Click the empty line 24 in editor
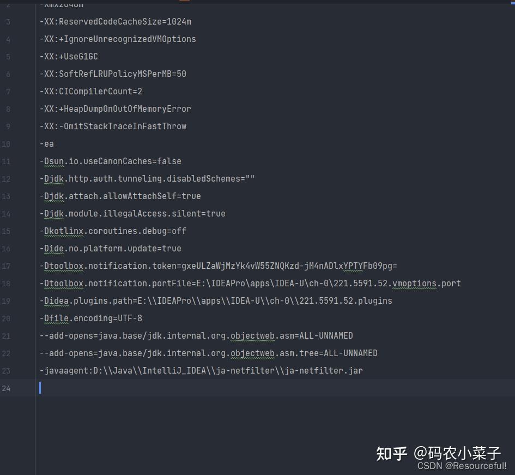This screenshot has width=515, height=475. click(218, 388)
